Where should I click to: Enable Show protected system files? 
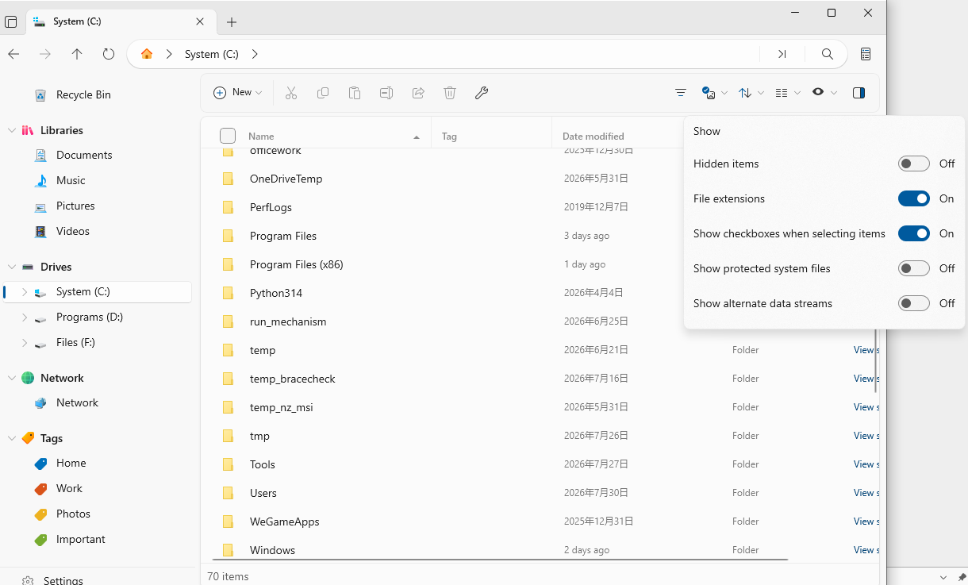pyautogui.click(x=914, y=268)
